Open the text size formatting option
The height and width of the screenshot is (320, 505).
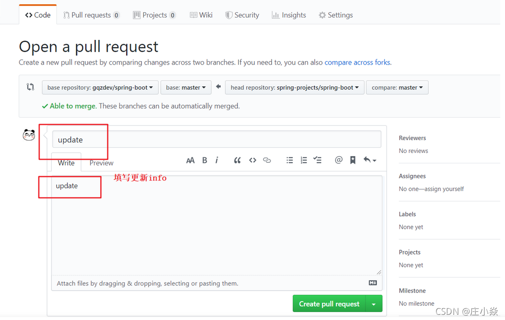click(x=190, y=160)
